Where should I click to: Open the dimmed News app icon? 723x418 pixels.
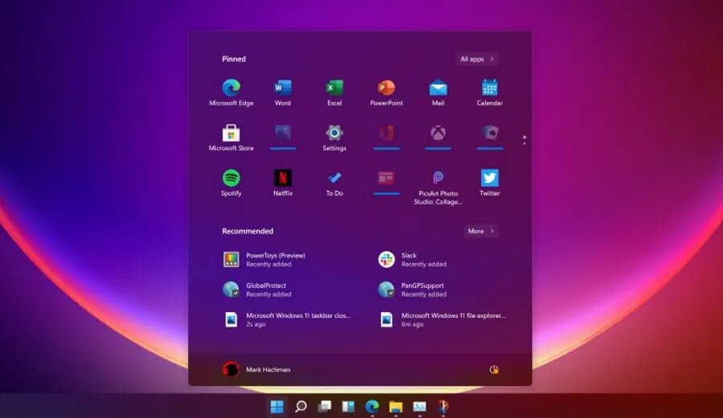pos(386,178)
